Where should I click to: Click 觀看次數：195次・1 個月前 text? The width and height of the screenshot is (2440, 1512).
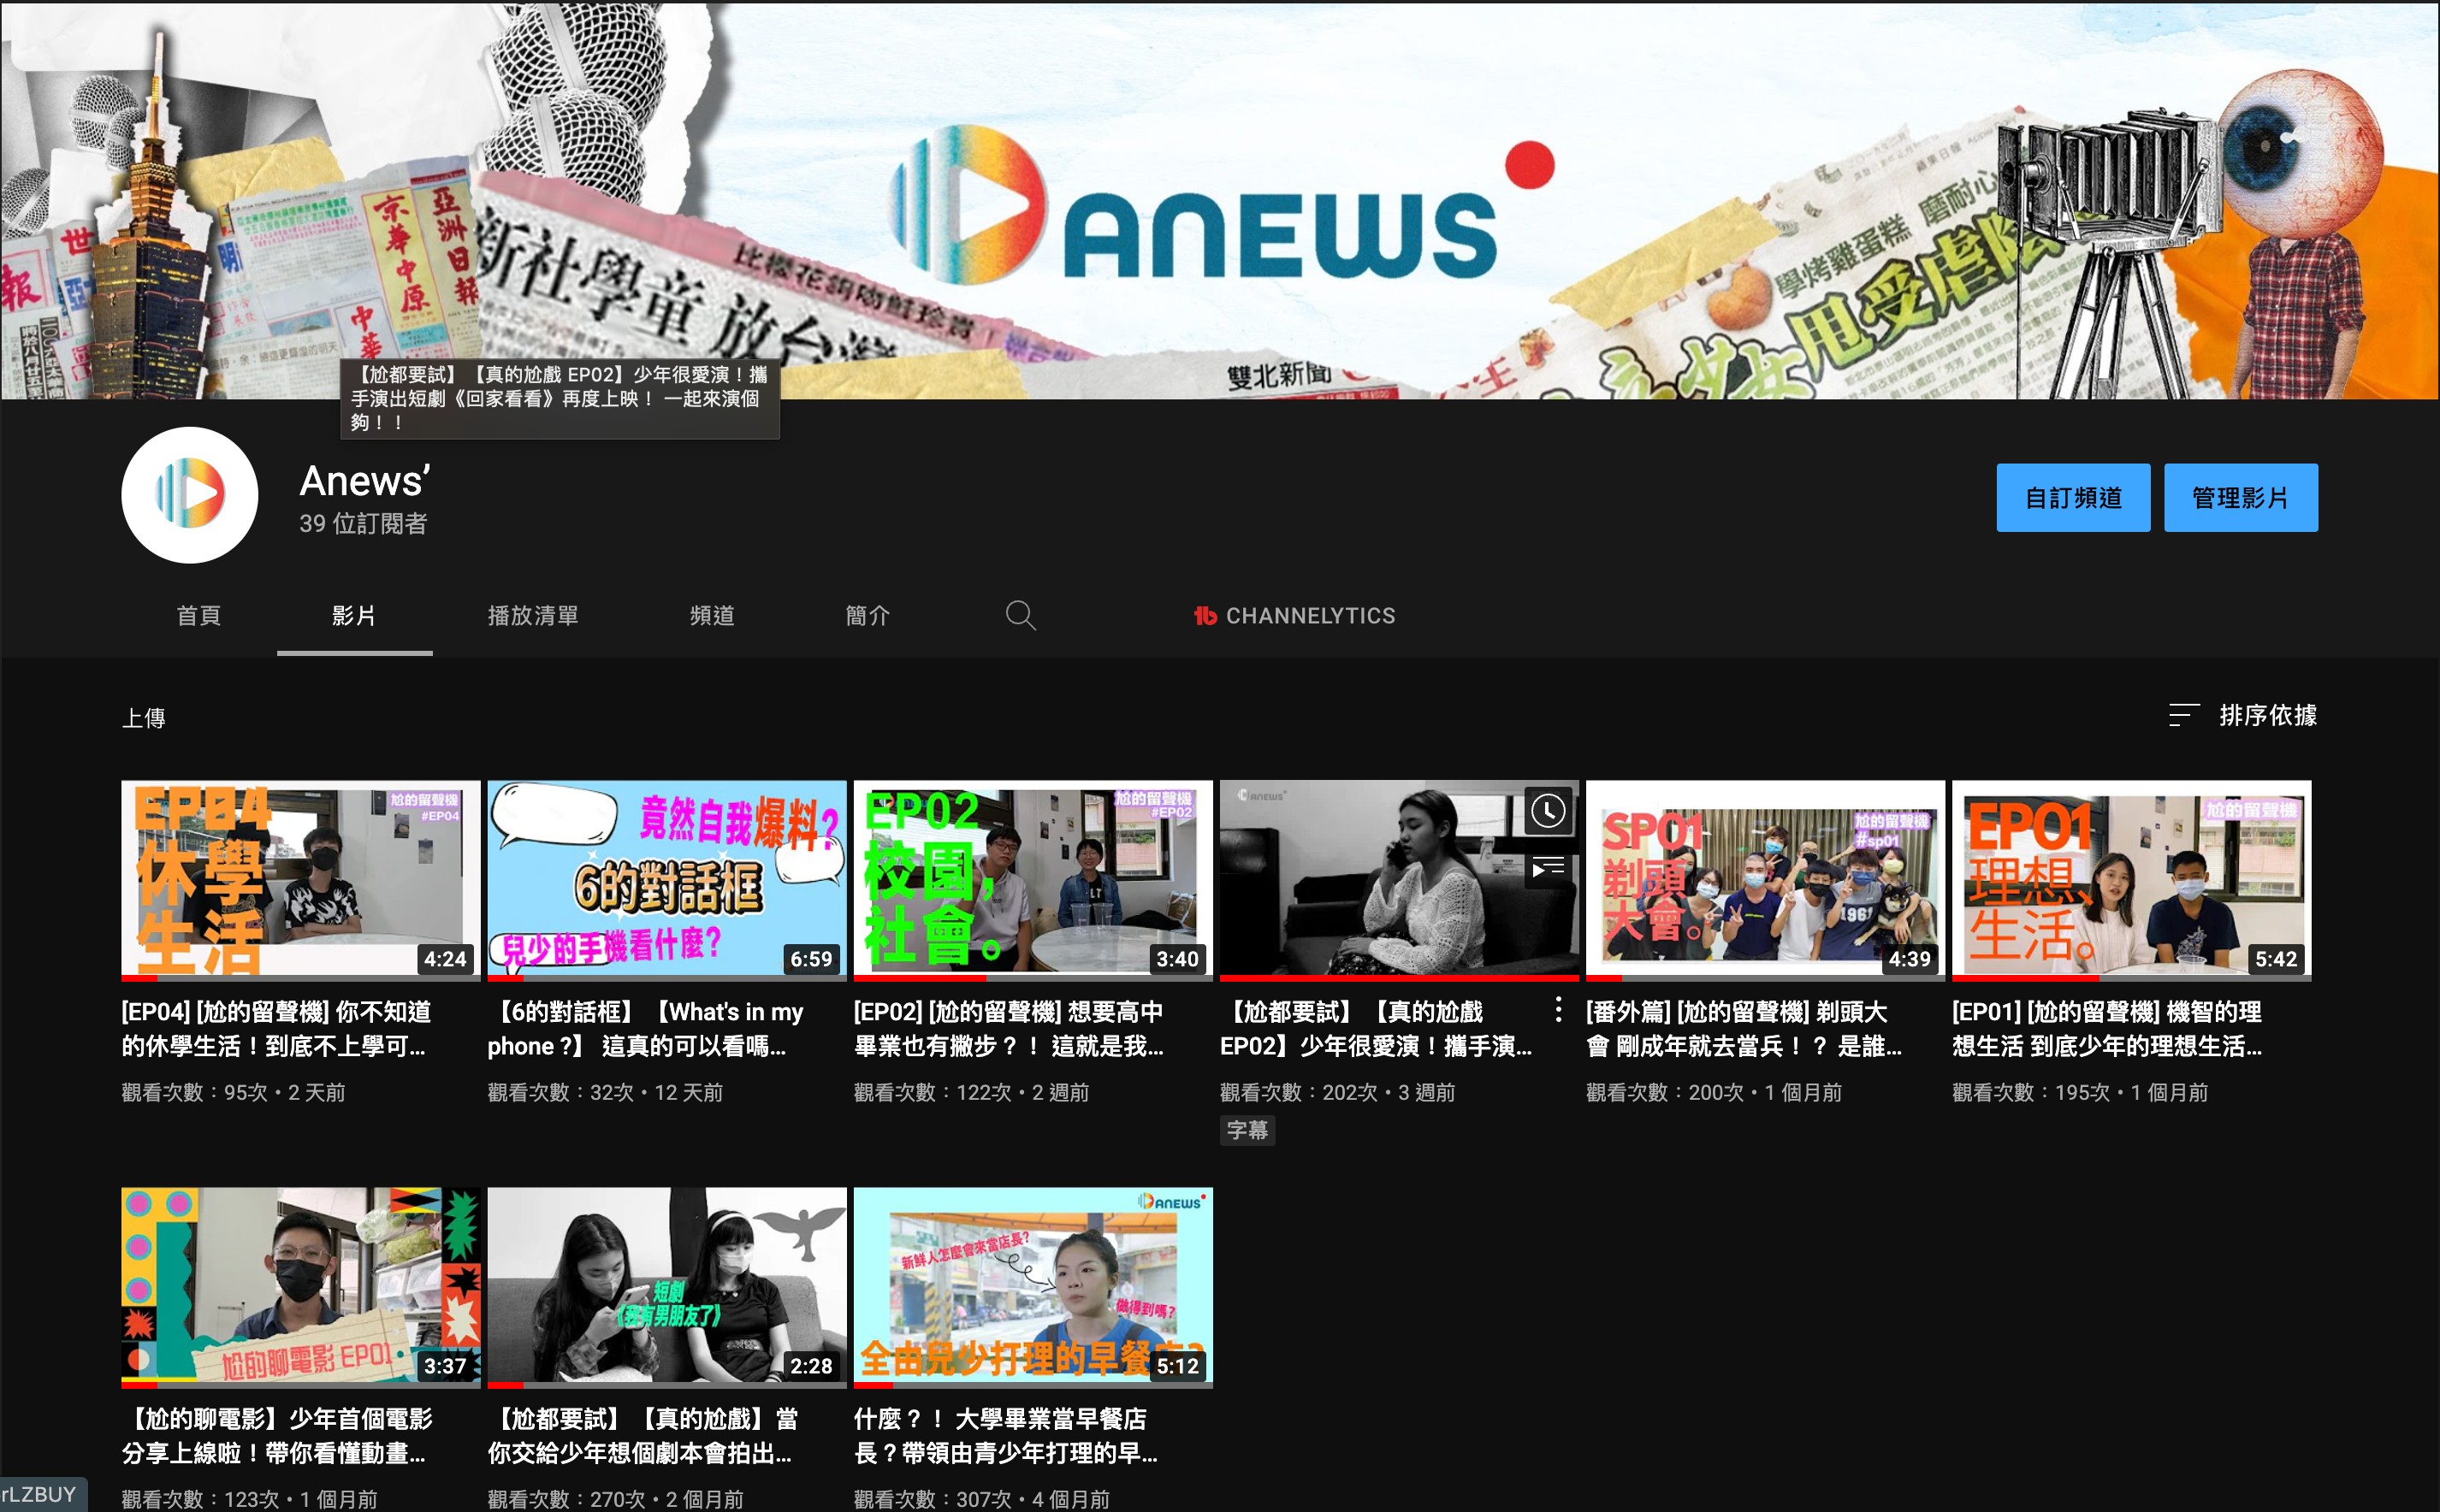click(x=2079, y=1092)
